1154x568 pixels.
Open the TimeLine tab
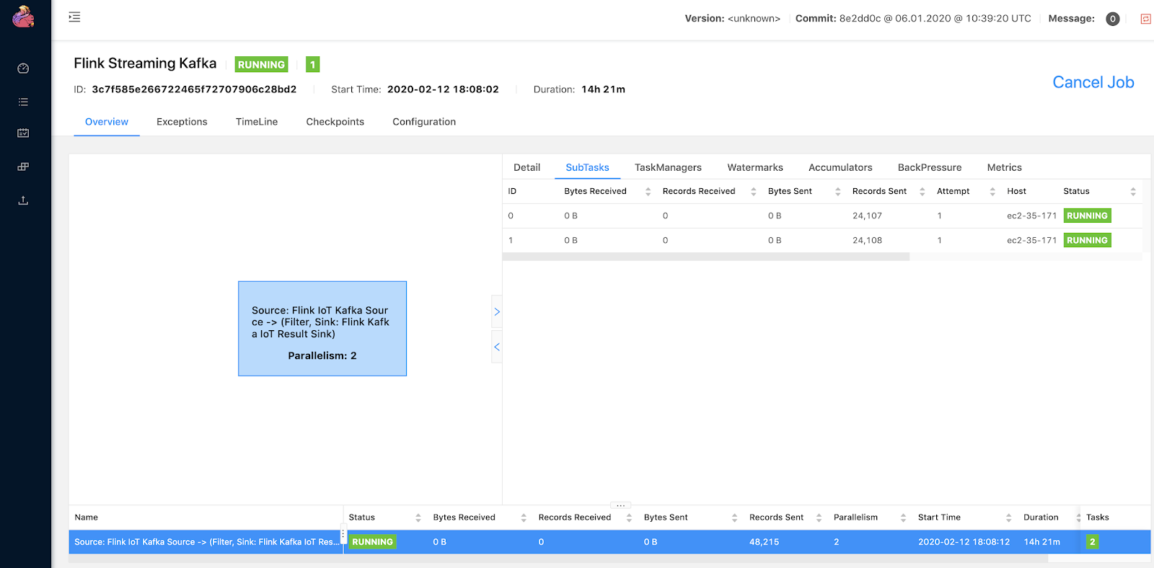257,122
